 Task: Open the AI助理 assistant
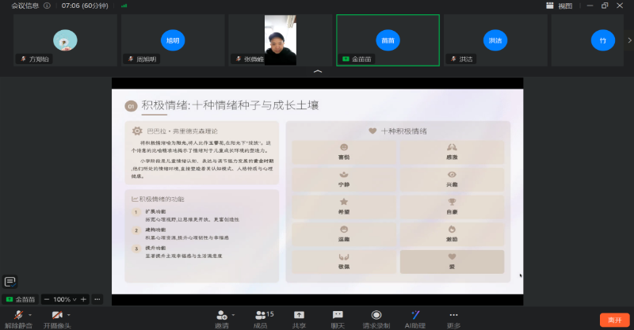click(415, 317)
